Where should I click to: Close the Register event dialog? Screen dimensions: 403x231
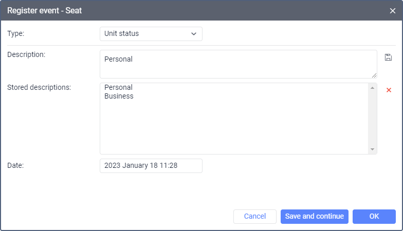pos(393,10)
